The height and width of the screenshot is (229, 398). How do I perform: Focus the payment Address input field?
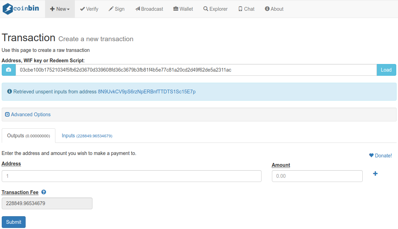(x=132, y=176)
